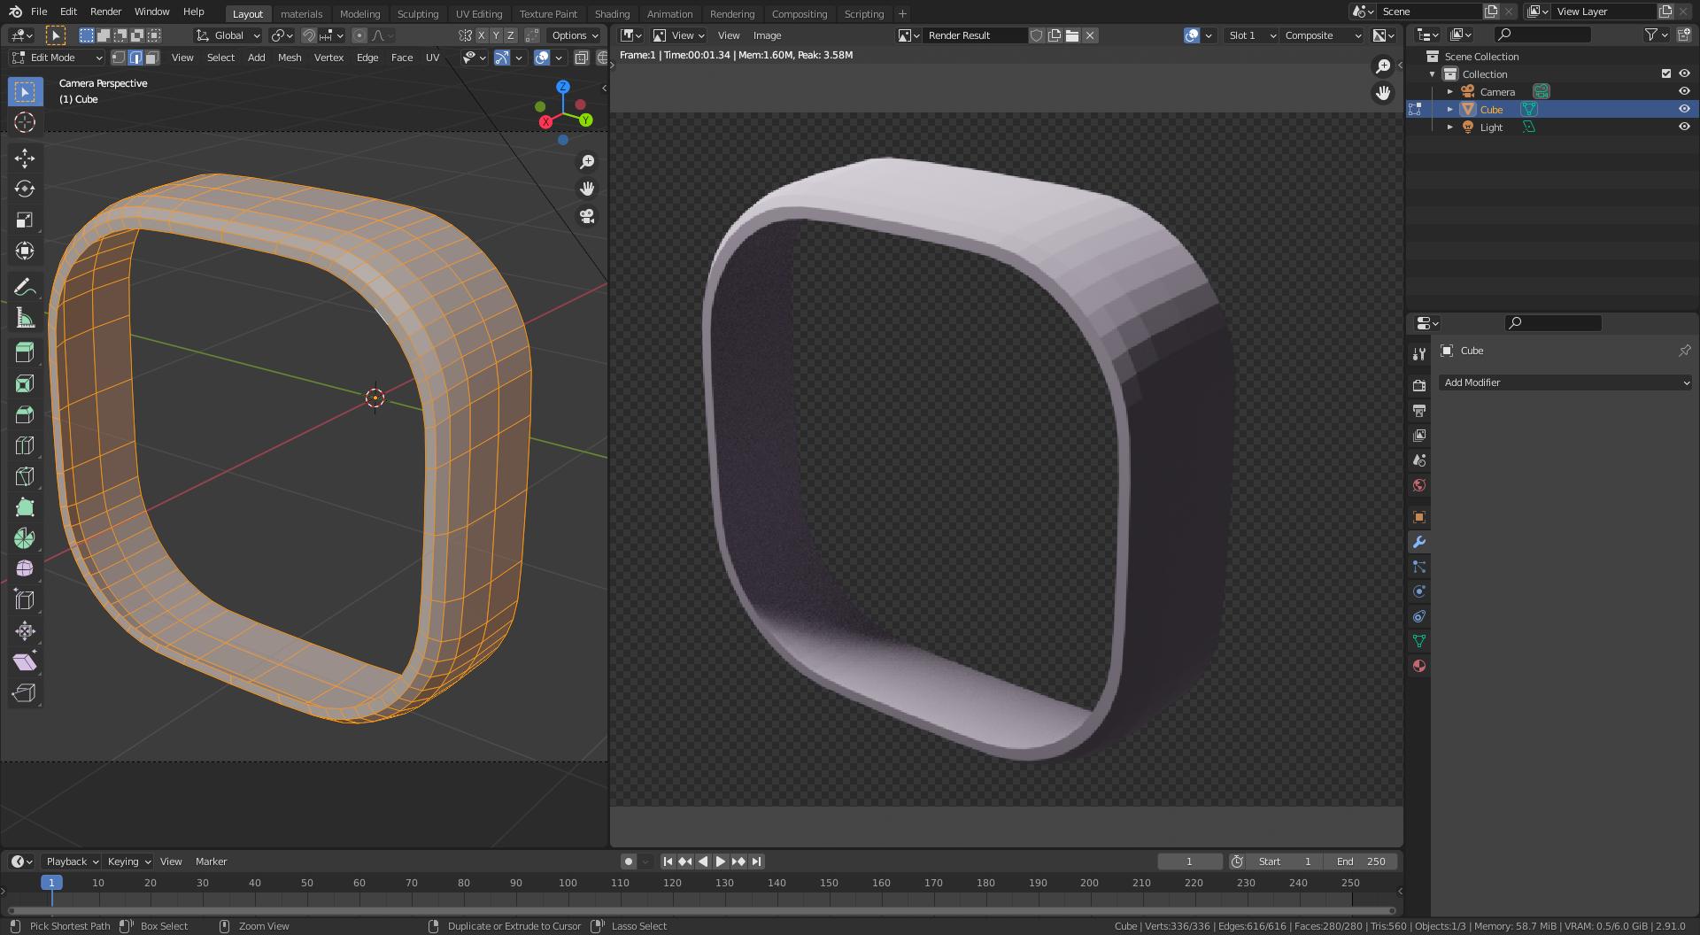Jump to the last frame
The height and width of the screenshot is (935, 1700).
tap(756, 862)
